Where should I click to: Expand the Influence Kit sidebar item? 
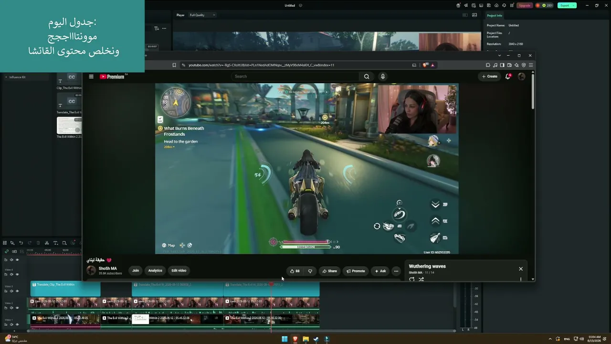pyautogui.click(x=6, y=77)
